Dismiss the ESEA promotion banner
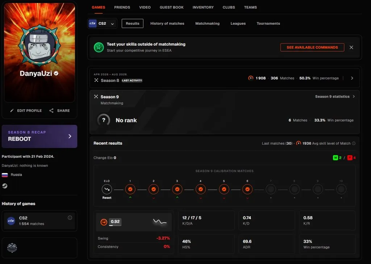 click(x=351, y=48)
